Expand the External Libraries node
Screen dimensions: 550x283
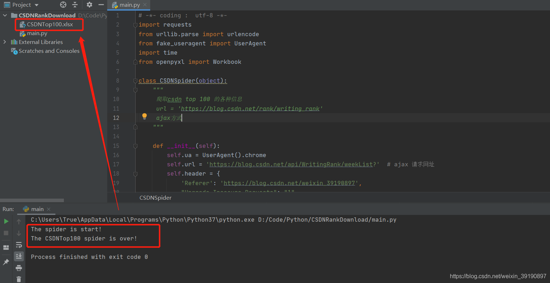(5, 42)
